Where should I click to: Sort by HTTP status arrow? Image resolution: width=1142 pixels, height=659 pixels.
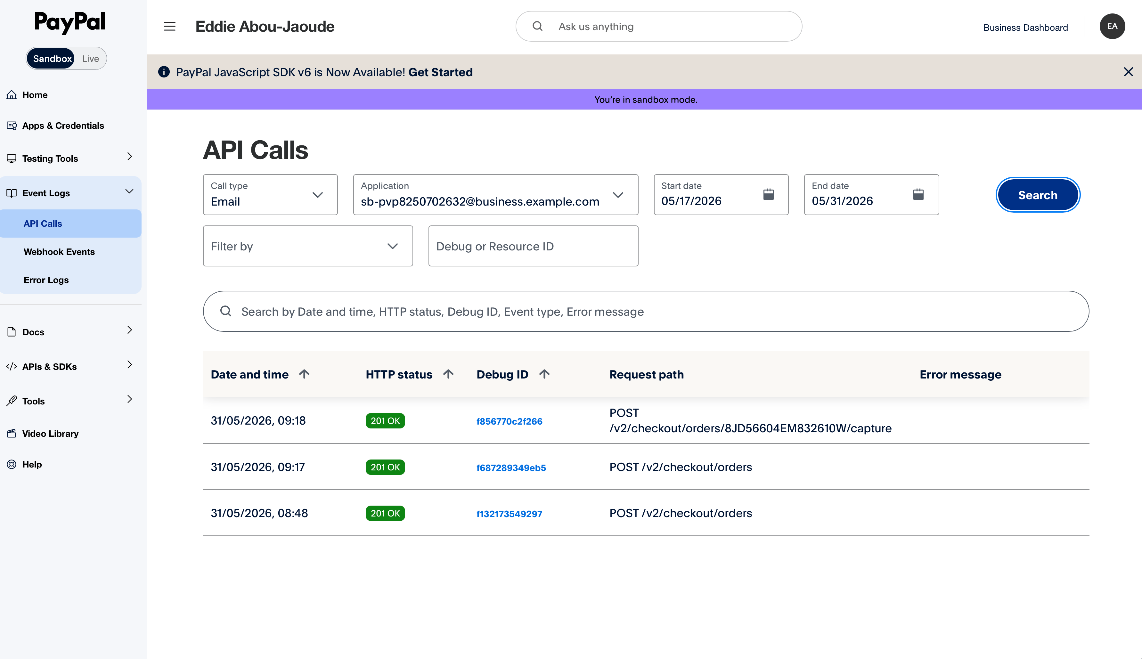(448, 374)
